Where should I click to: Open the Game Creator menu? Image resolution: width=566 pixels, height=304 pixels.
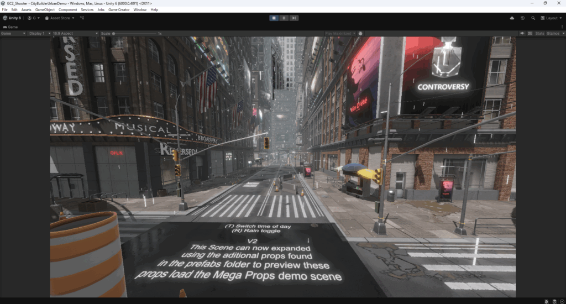click(119, 9)
